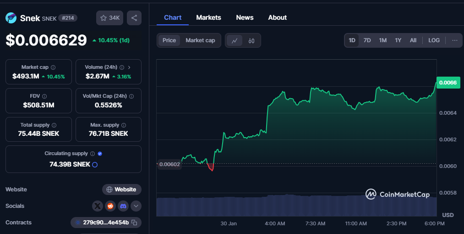Show the Volume (24h) info icon

[x=122, y=67]
